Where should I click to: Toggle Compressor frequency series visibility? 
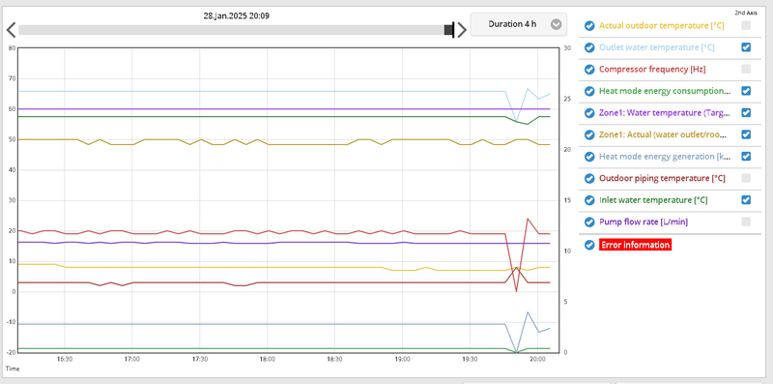589,69
